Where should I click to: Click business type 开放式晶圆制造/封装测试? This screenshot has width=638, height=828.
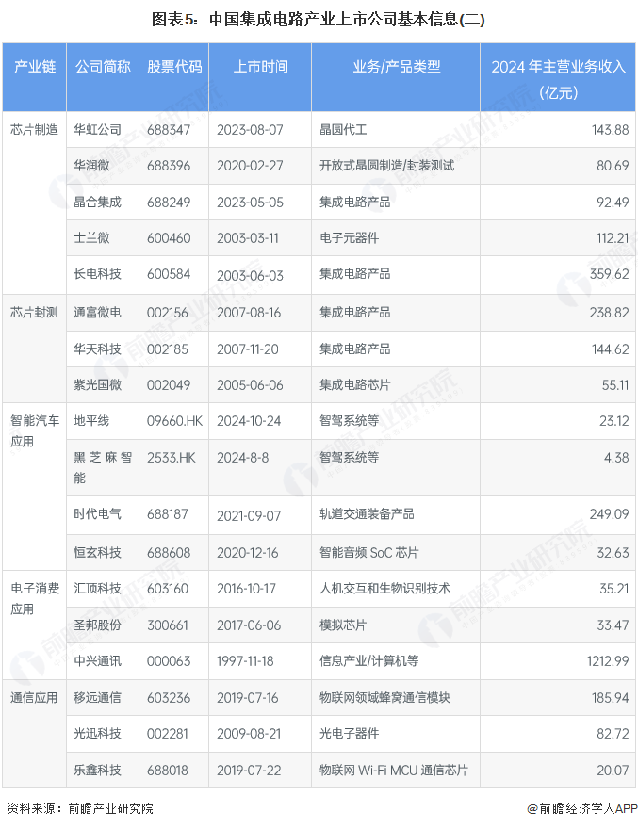pos(386,166)
